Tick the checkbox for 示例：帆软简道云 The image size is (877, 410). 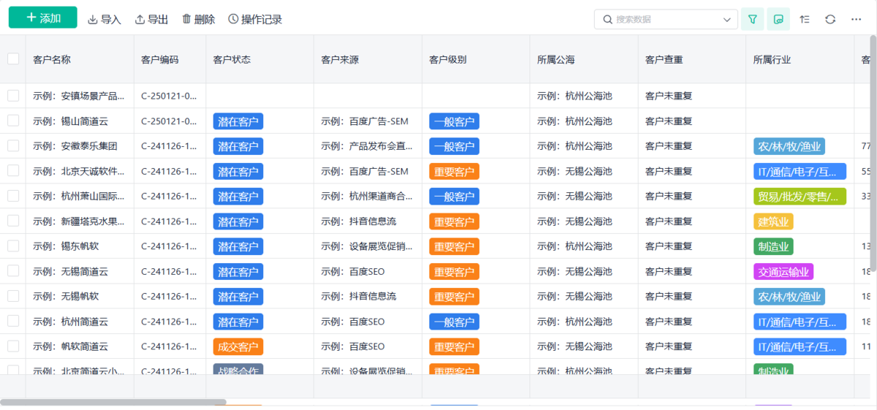pyautogui.click(x=13, y=346)
